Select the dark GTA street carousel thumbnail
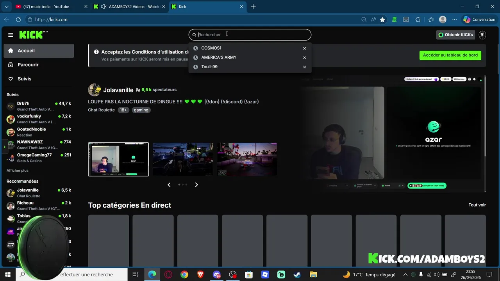500x281 pixels. pyautogui.click(x=183, y=159)
